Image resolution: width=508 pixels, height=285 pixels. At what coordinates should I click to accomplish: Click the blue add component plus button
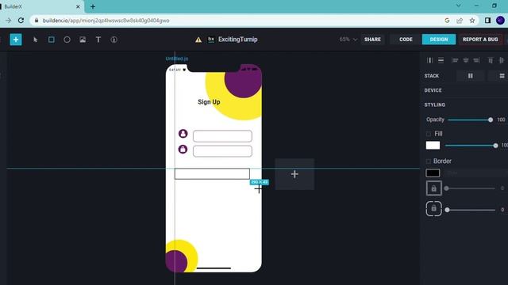[x=16, y=40]
